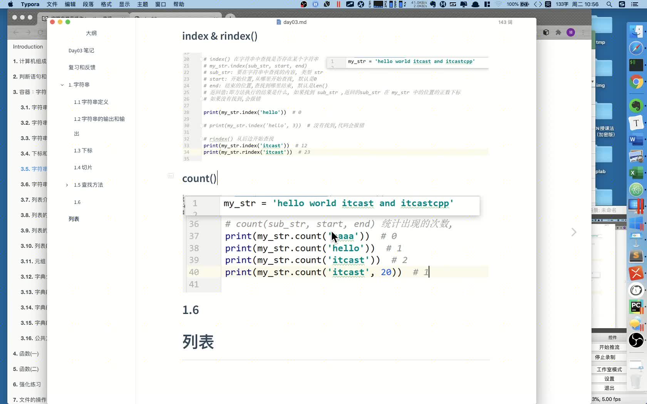Click the 143 词 word count

505,22
